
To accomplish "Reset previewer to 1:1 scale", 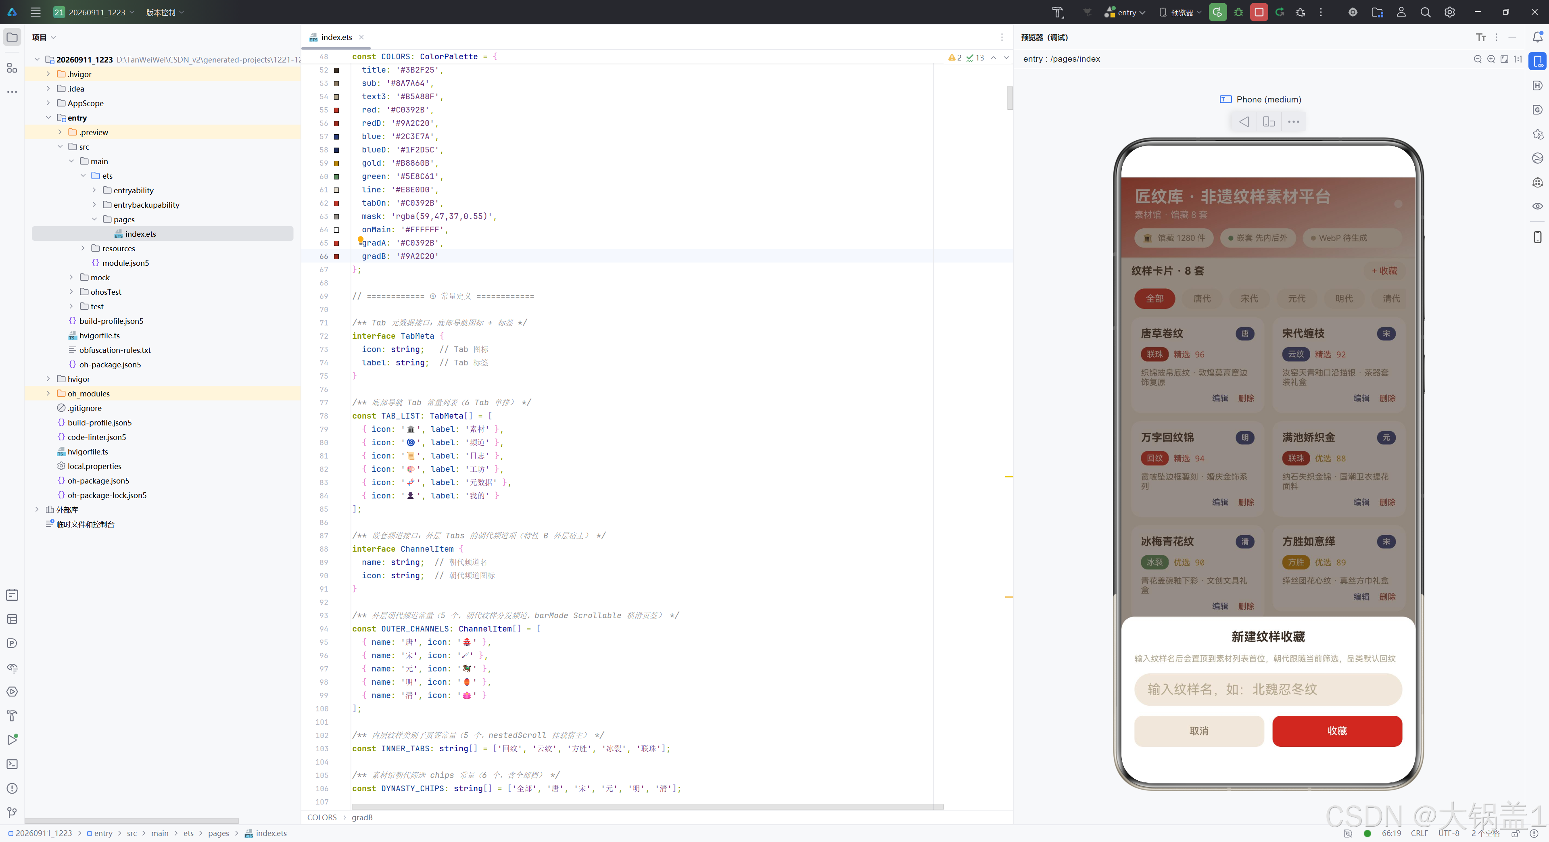I will click(1518, 59).
